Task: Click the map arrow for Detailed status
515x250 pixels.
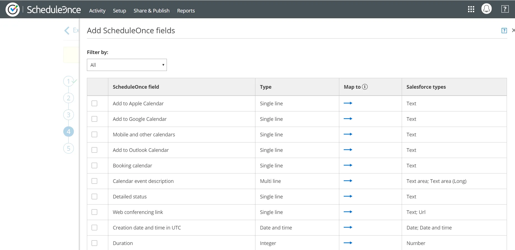Action: click(x=348, y=196)
